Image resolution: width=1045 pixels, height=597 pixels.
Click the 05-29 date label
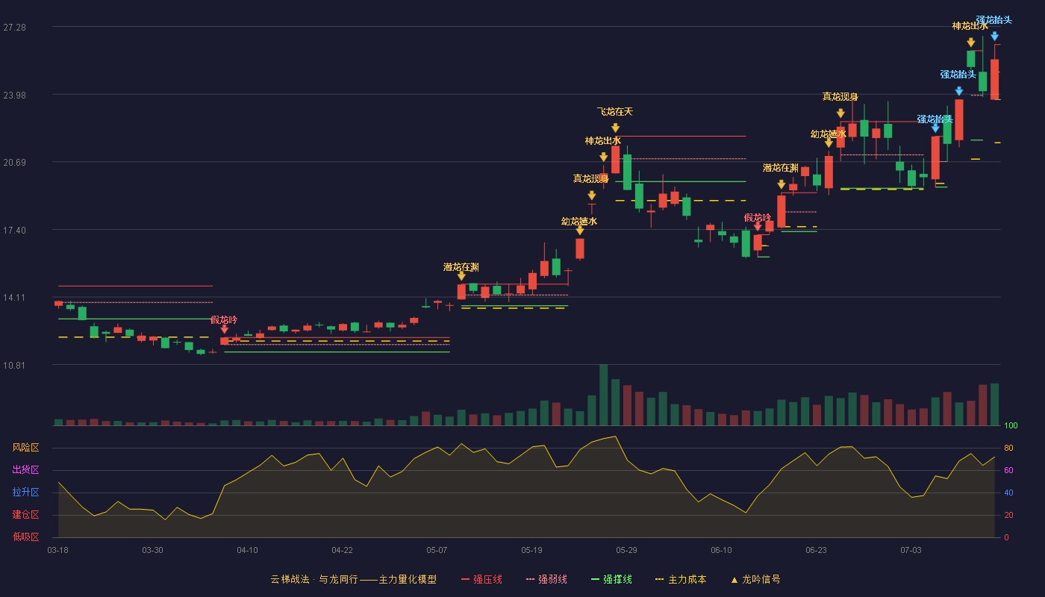tap(626, 550)
